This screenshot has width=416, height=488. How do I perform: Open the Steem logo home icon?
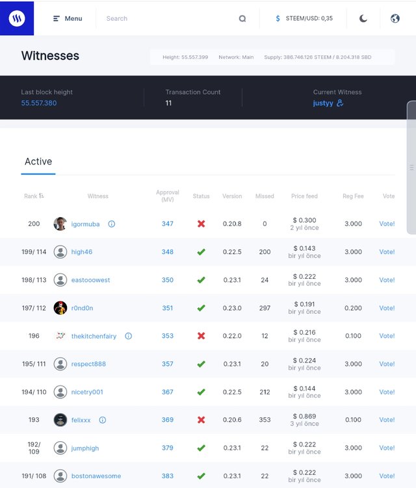(x=17, y=18)
